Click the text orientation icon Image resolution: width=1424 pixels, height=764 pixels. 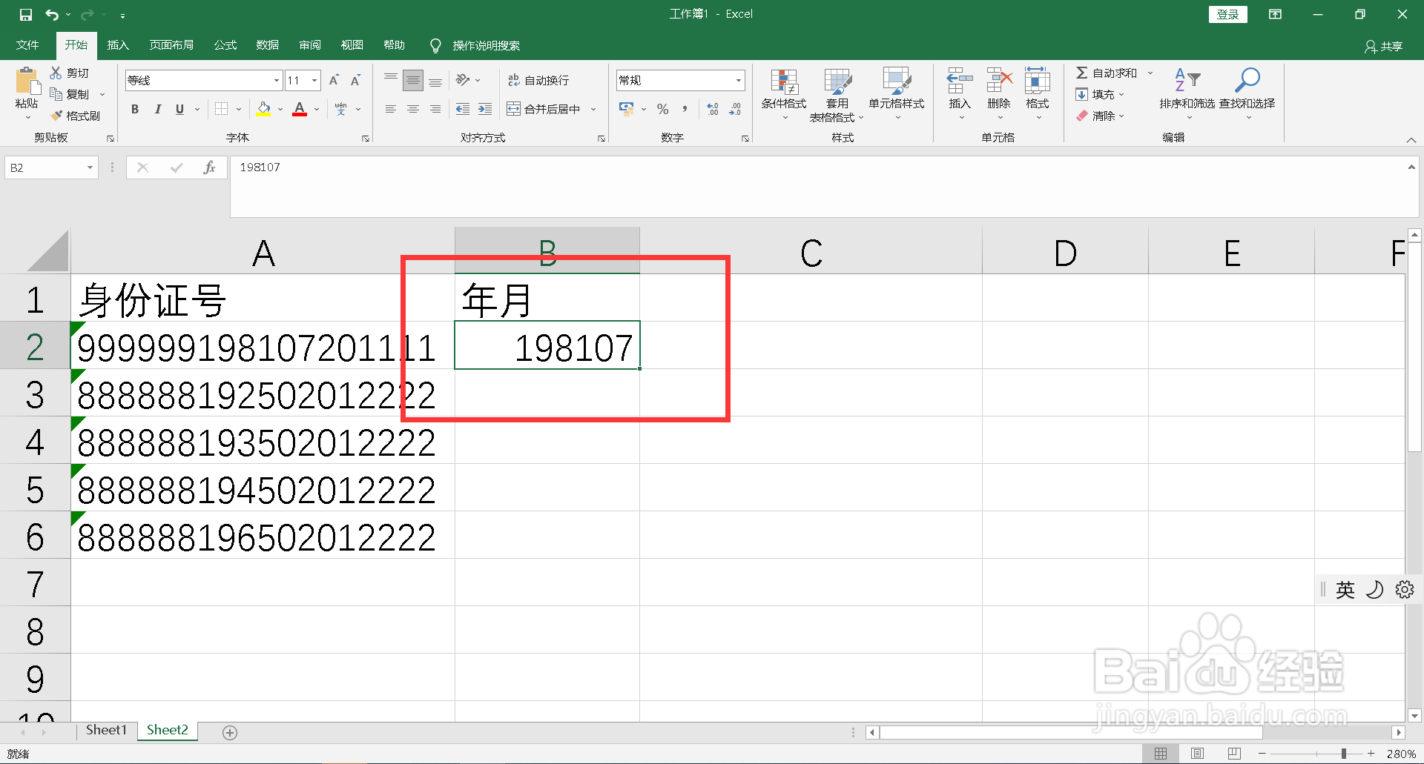463,80
